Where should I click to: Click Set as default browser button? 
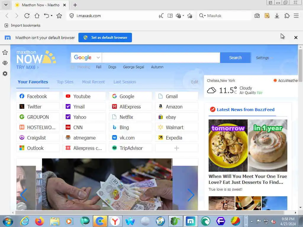click(105, 38)
